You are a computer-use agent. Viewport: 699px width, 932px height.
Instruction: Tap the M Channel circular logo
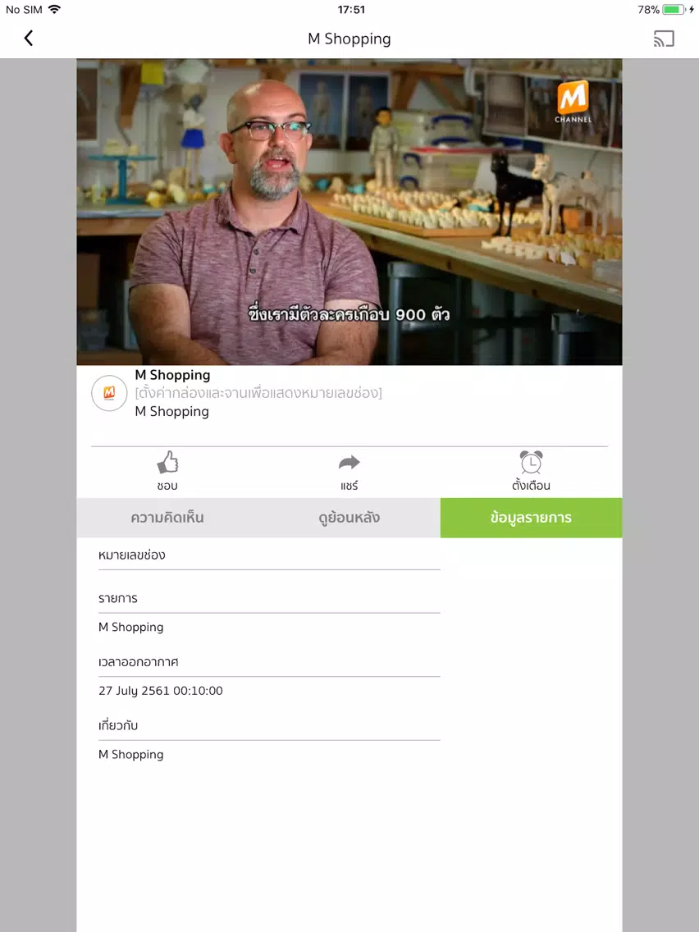tap(109, 393)
